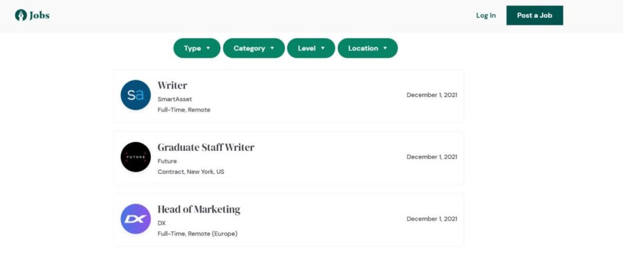The image size is (623, 255).
Task: Expand the Category filter dropdown
Action: point(254,48)
